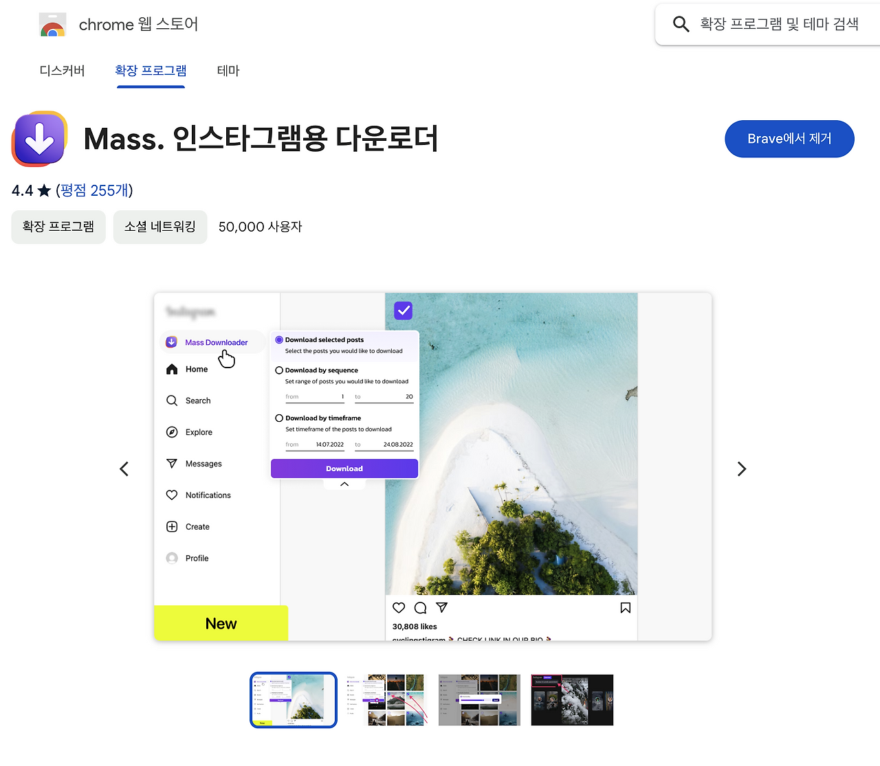Click the Home icon in the Instagram sidebar
Image resolution: width=880 pixels, height=766 pixels.
171,369
